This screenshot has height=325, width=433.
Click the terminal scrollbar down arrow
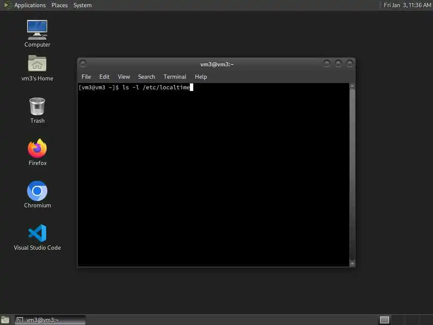click(x=352, y=264)
